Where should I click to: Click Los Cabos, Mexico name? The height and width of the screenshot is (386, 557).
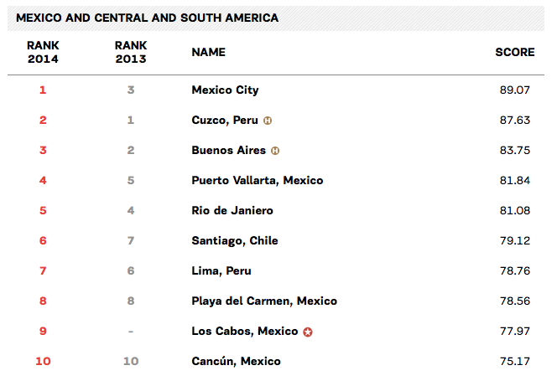point(245,332)
